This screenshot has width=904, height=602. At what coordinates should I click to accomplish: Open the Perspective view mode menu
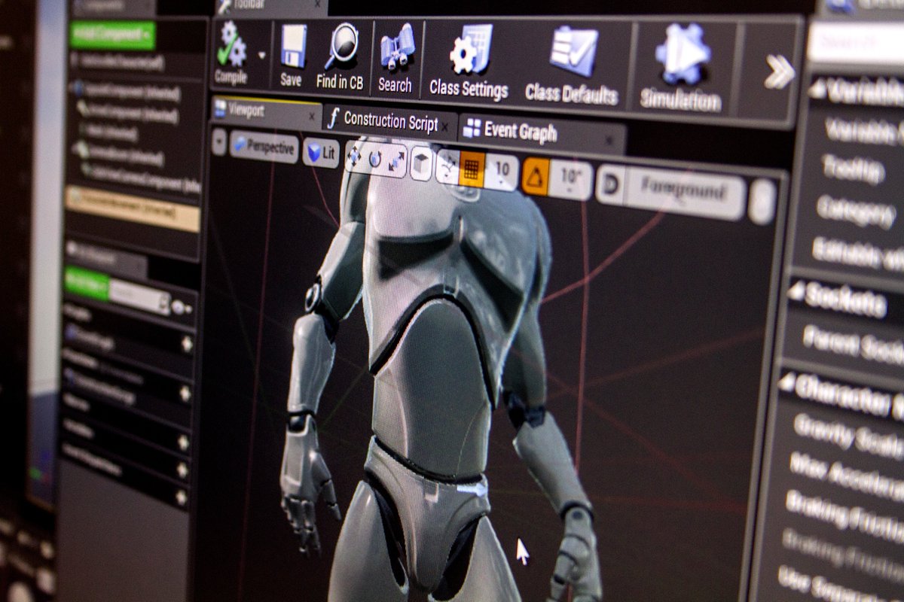click(x=264, y=146)
